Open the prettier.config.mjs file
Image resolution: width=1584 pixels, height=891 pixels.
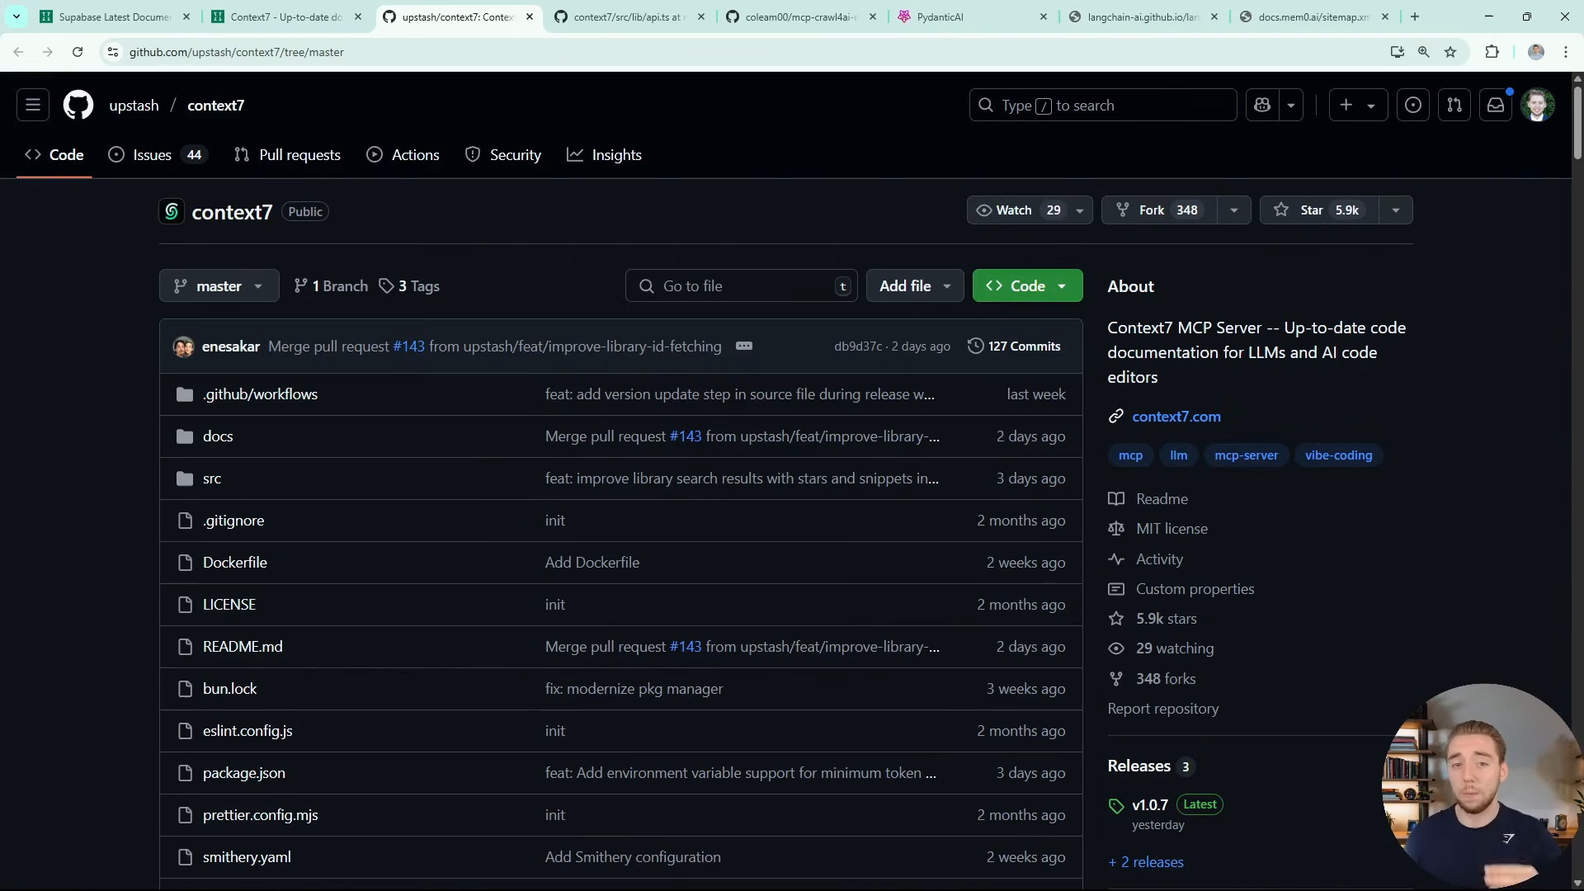pyautogui.click(x=261, y=815)
